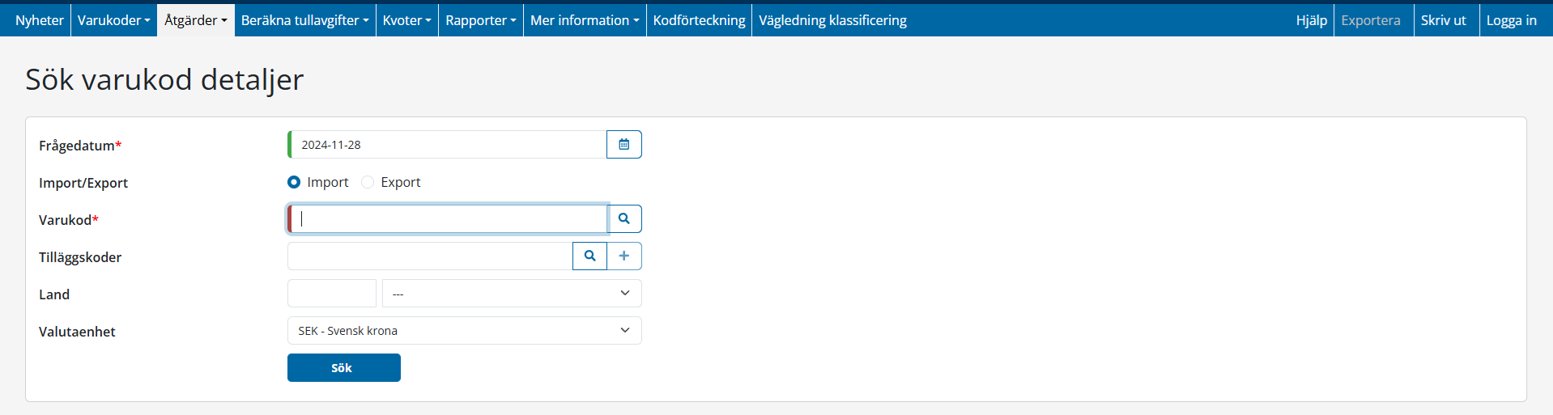Click the Tilläggskoder search magnifier icon

[x=589, y=256]
